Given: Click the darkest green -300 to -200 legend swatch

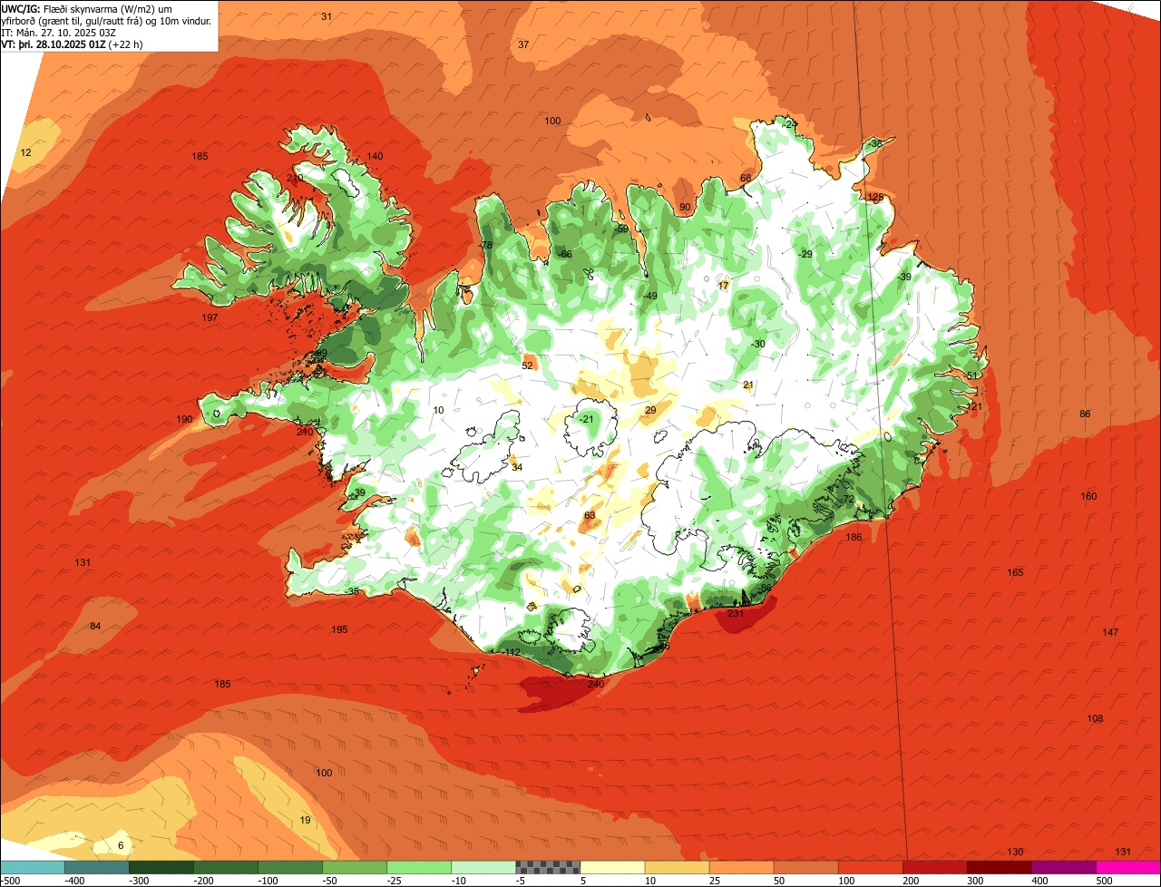Looking at the screenshot, I should click(x=161, y=867).
